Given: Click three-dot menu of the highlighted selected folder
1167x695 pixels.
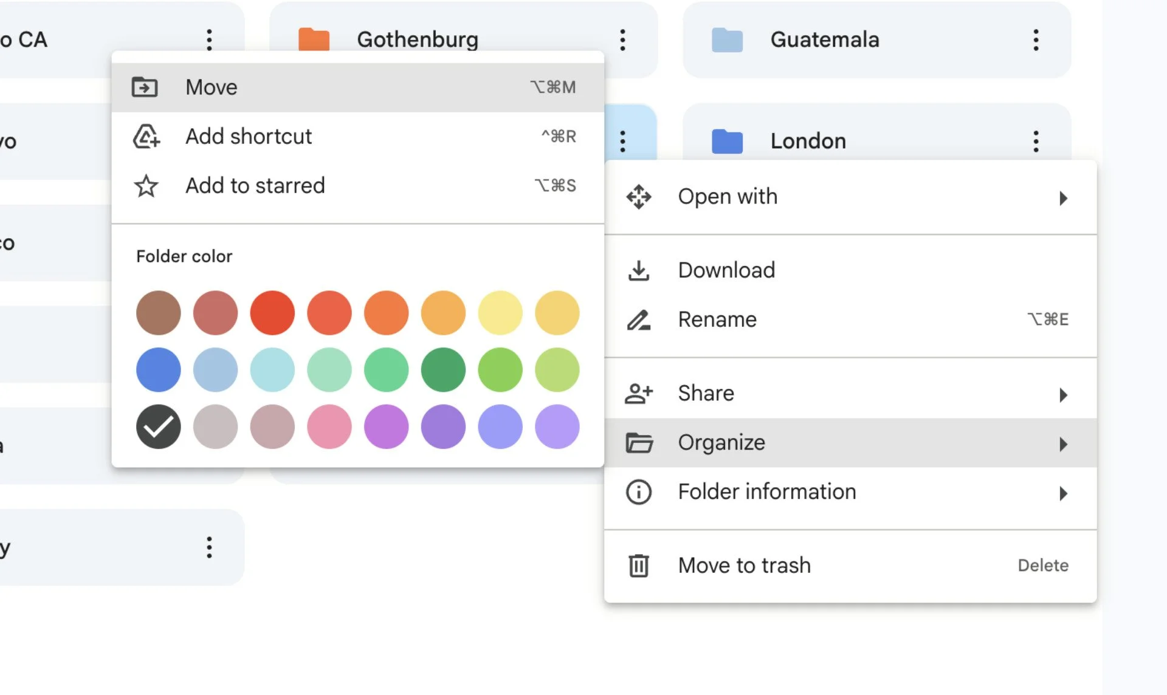Looking at the screenshot, I should [622, 142].
